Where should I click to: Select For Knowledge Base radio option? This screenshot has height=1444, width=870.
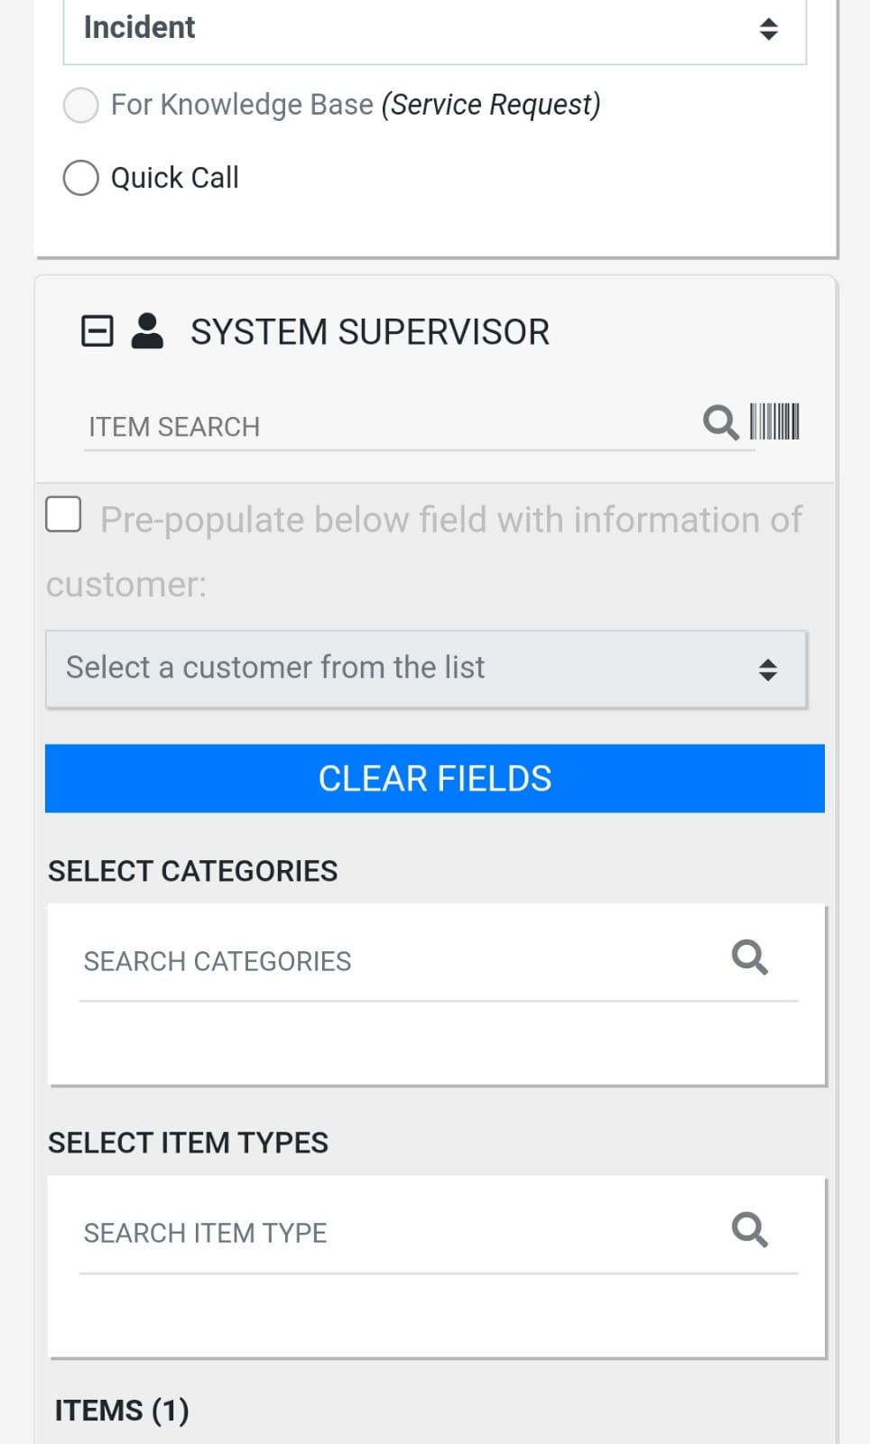coord(81,105)
